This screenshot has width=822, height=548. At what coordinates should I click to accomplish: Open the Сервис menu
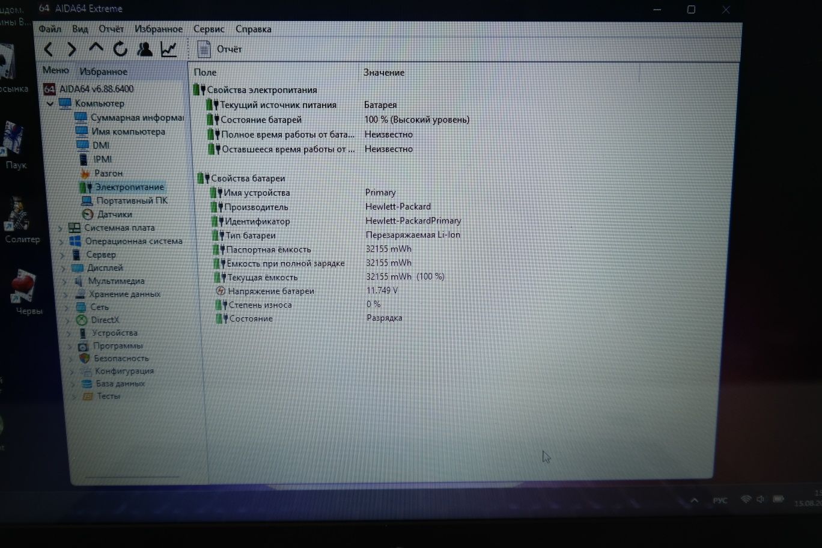tap(209, 29)
